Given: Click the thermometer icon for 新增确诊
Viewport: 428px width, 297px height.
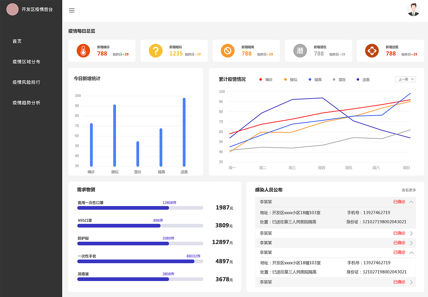Looking at the screenshot, I should point(83,51).
